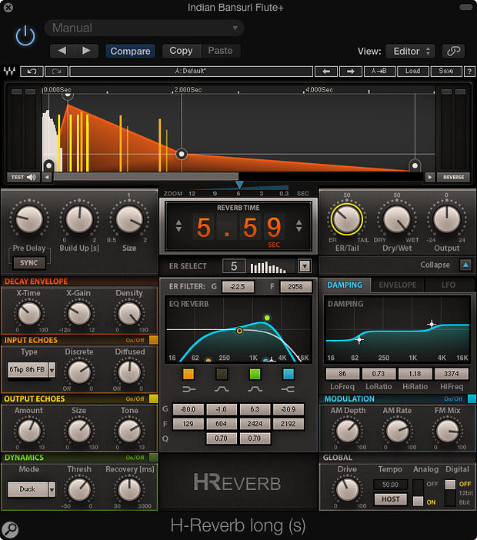
Task: Select the blue high-shelf EQ band swatch
Action: click(289, 374)
